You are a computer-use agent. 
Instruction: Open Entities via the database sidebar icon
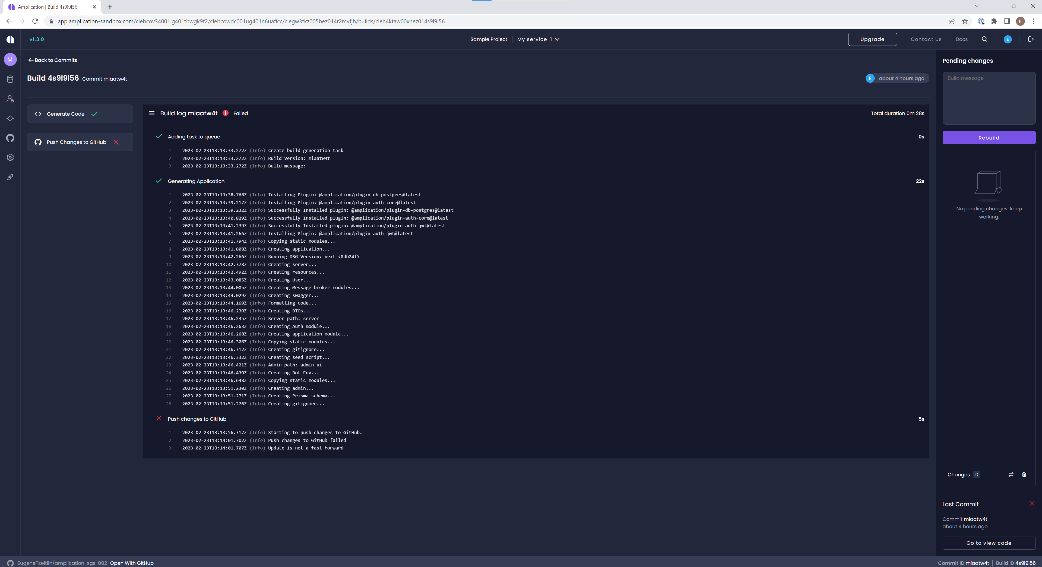10,79
